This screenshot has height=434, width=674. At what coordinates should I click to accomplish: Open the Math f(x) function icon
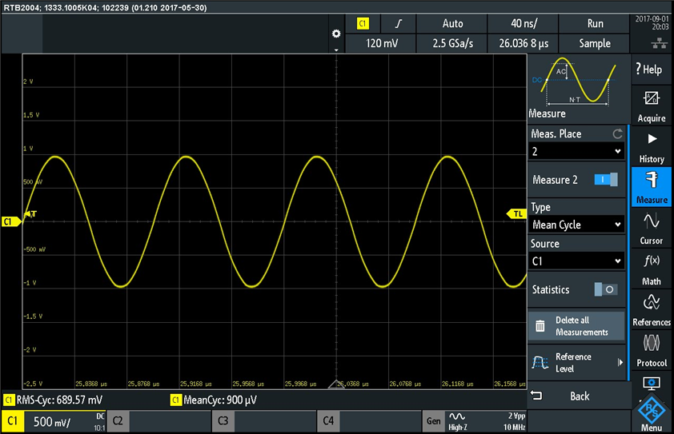(x=652, y=268)
